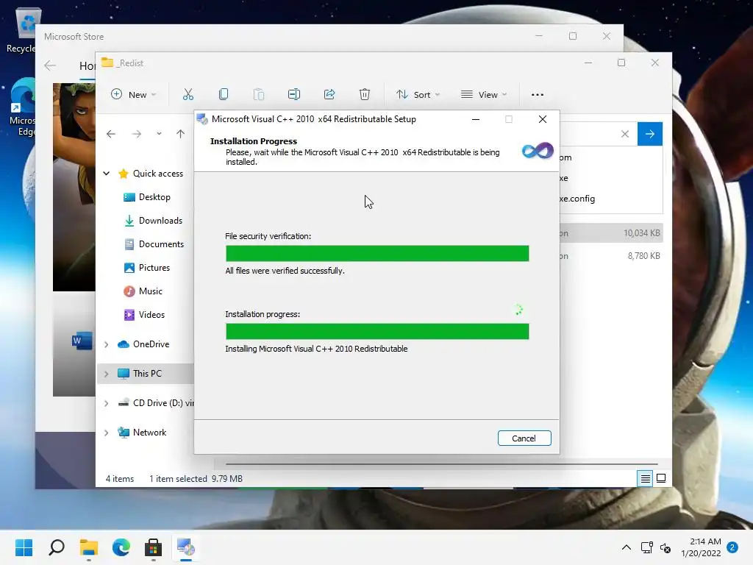The width and height of the screenshot is (753, 565).
Task: Click the file security verification progress bar
Action: tap(377, 253)
